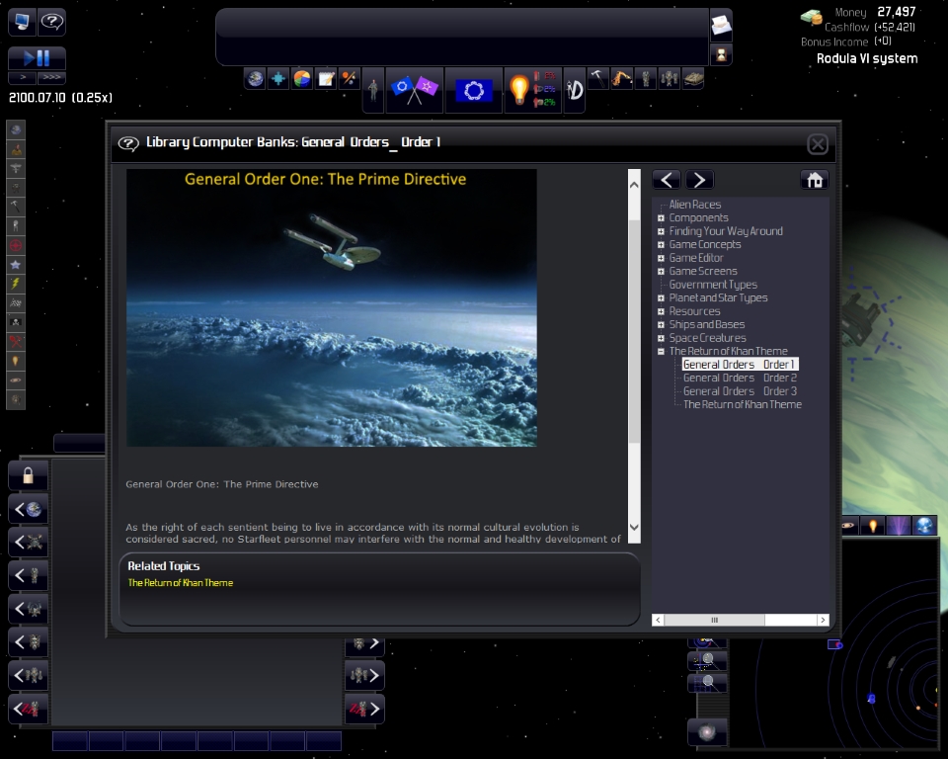Expand the Game Editor node
The height and width of the screenshot is (759, 948).
click(661, 258)
